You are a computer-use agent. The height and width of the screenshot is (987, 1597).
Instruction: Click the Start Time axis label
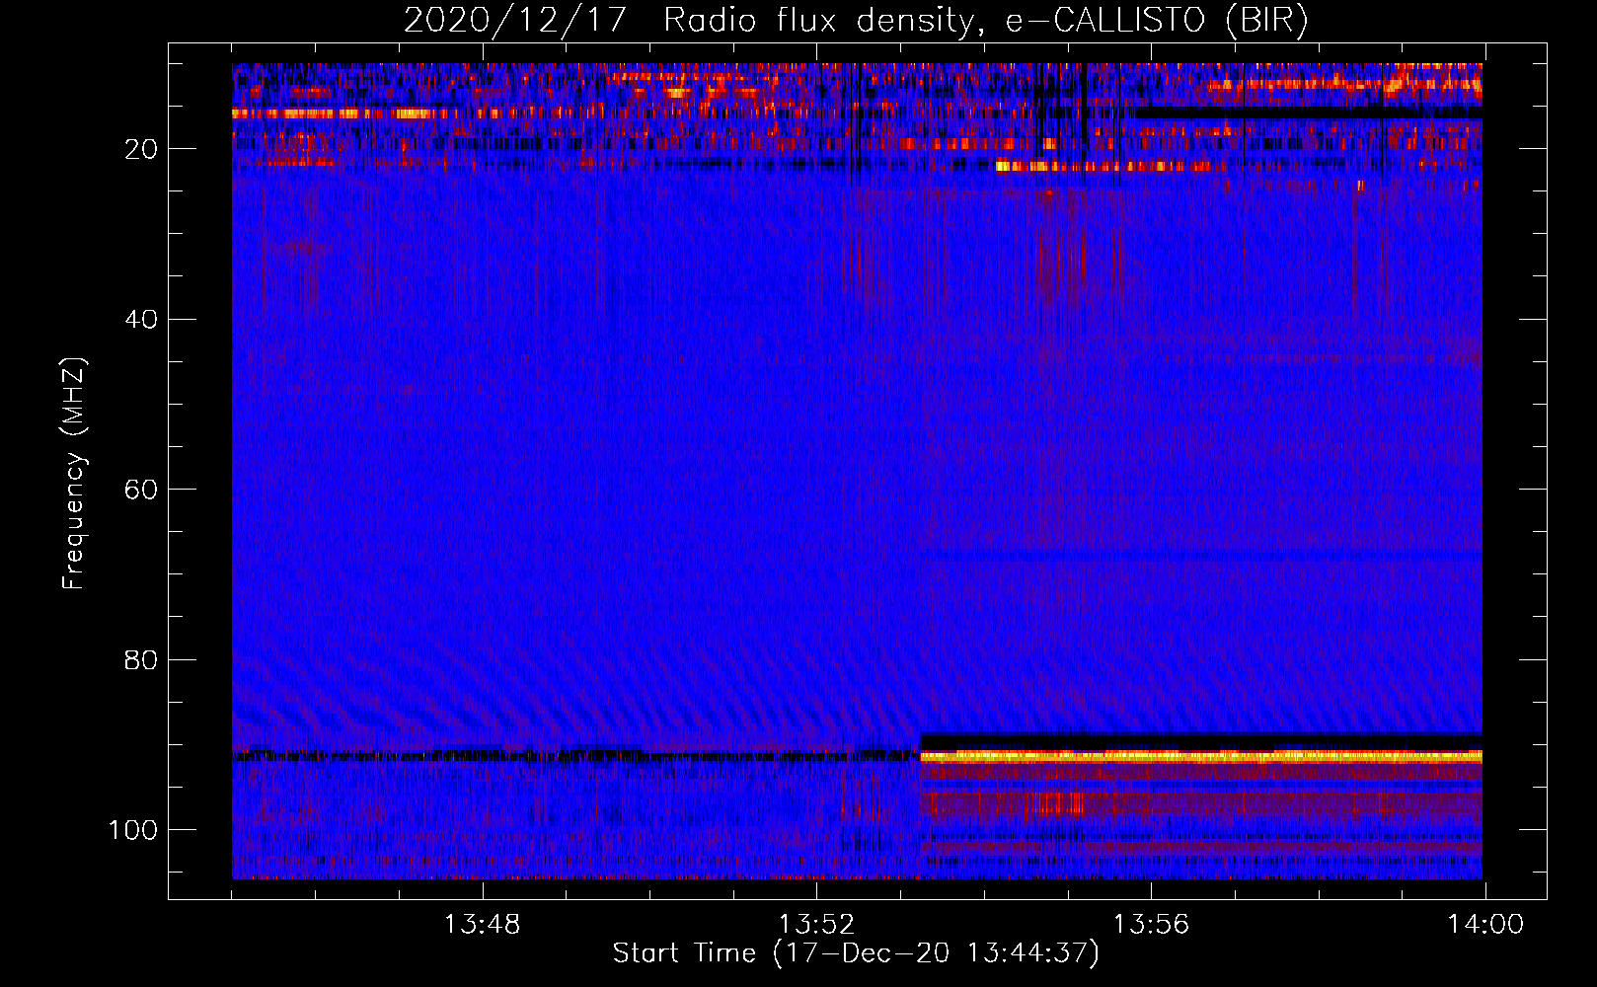point(856,953)
